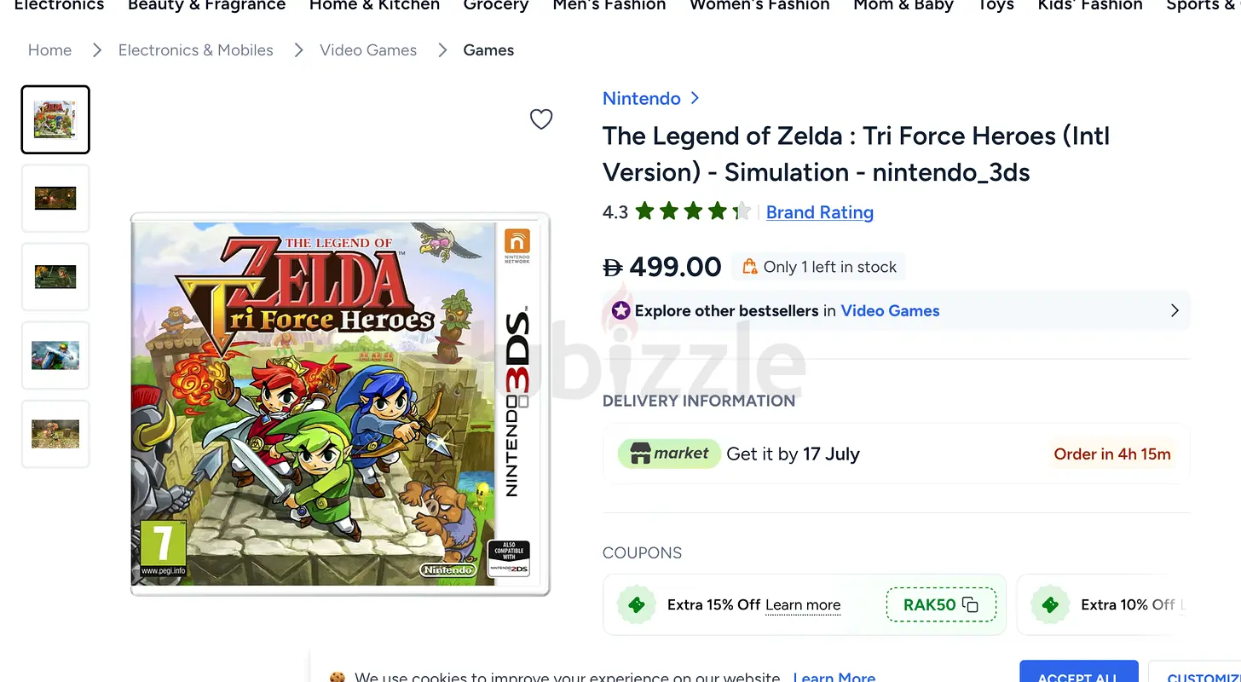Image resolution: width=1241 pixels, height=682 pixels.
Task: Open the Toys category menu
Action: click(996, 5)
